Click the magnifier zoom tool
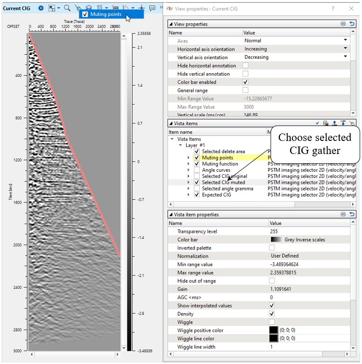Image resolution: width=362 pixels, height=364 pixels. tap(67, 8)
